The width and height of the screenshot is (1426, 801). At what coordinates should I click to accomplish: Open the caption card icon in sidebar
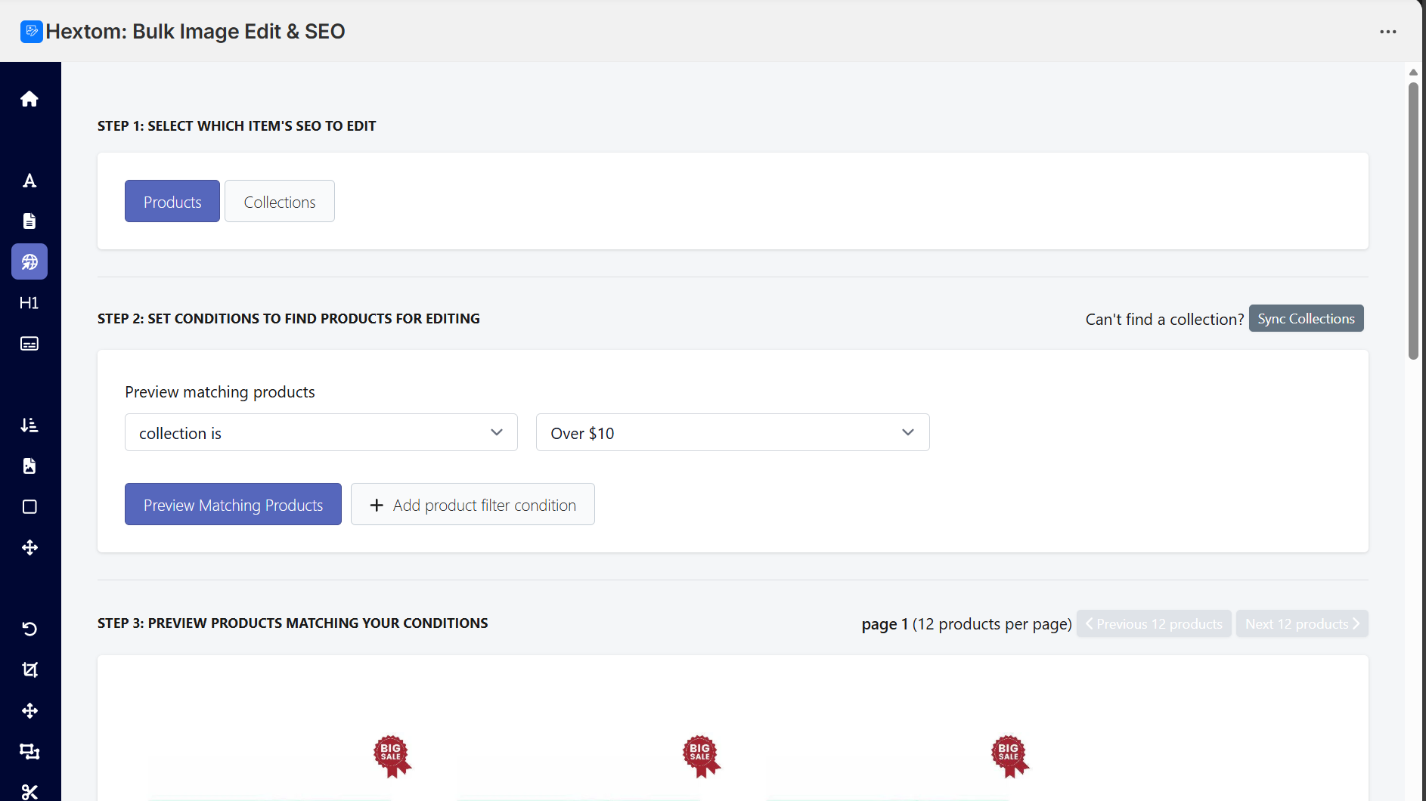tap(29, 344)
